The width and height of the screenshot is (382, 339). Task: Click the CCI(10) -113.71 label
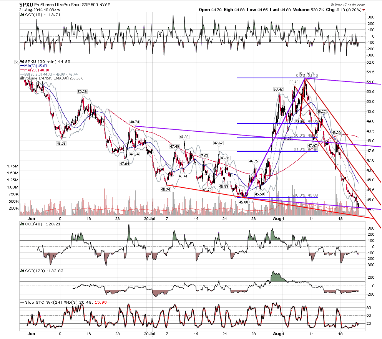(x=43, y=15)
